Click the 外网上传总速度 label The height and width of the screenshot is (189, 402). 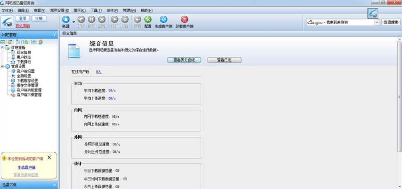pos(97,152)
